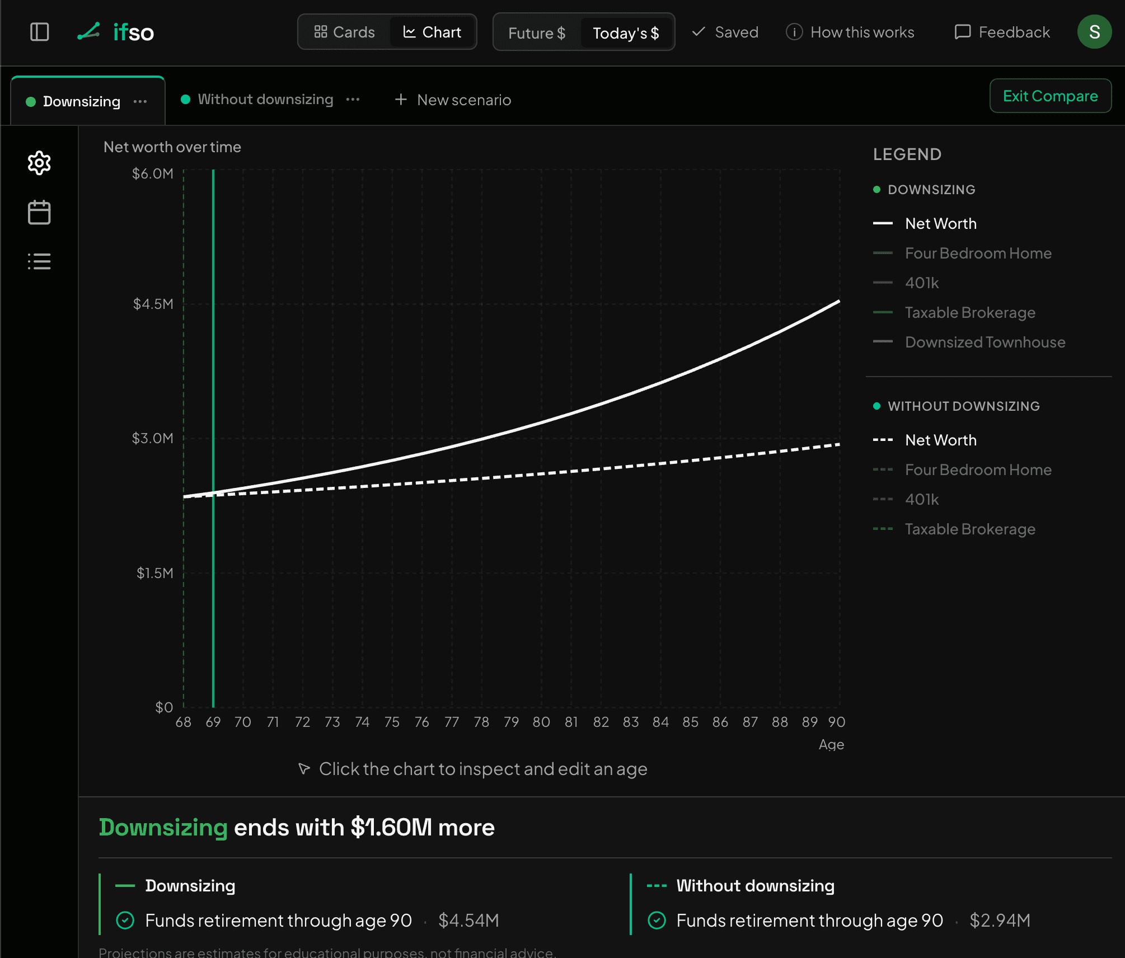Screen dimensions: 1125x958
Task: Open Downsizing tab options menu
Action: (140, 101)
